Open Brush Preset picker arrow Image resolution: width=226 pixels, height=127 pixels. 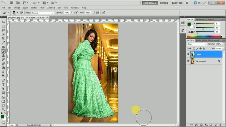point(17,13)
